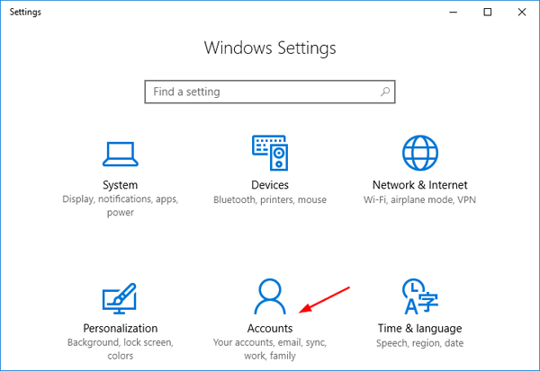Maximize the Settings window
540x371 pixels.
tap(488, 12)
